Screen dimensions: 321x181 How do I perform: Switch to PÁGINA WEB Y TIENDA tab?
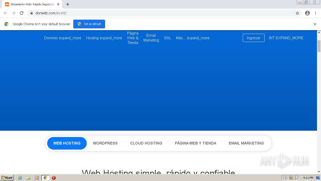(x=196, y=143)
